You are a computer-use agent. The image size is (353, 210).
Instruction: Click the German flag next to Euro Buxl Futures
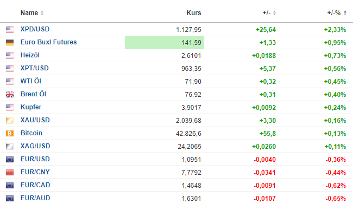[10, 42]
